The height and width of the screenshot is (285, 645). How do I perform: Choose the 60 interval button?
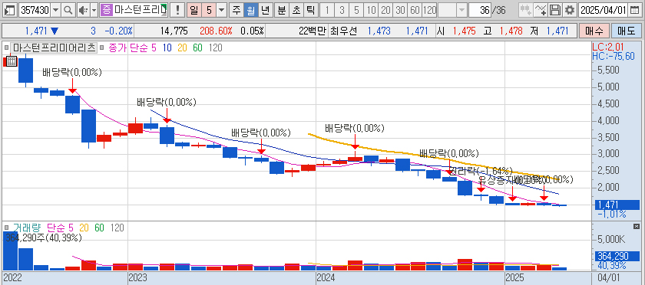(415, 10)
